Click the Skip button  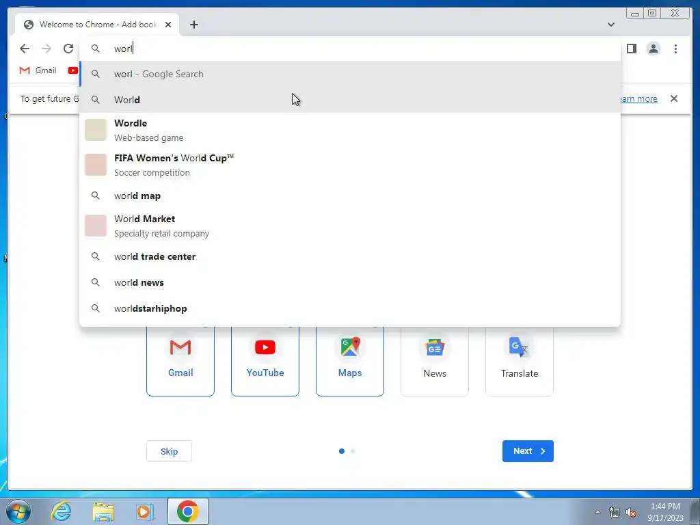click(170, 451)
